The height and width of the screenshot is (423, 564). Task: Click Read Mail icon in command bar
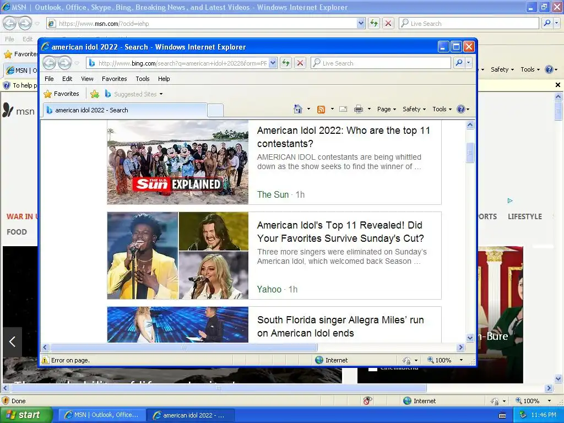point(343,109)
